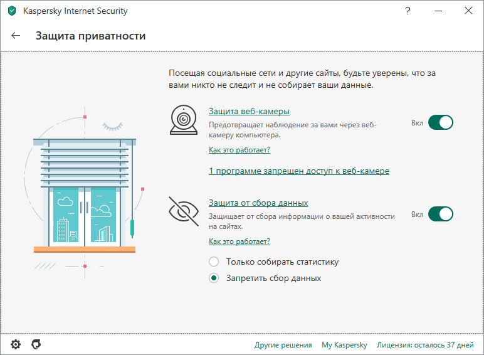The width and height of the screenshot is (484, 355).
Task: Open settings via the gear icon
Action: (x=16, y=344)
